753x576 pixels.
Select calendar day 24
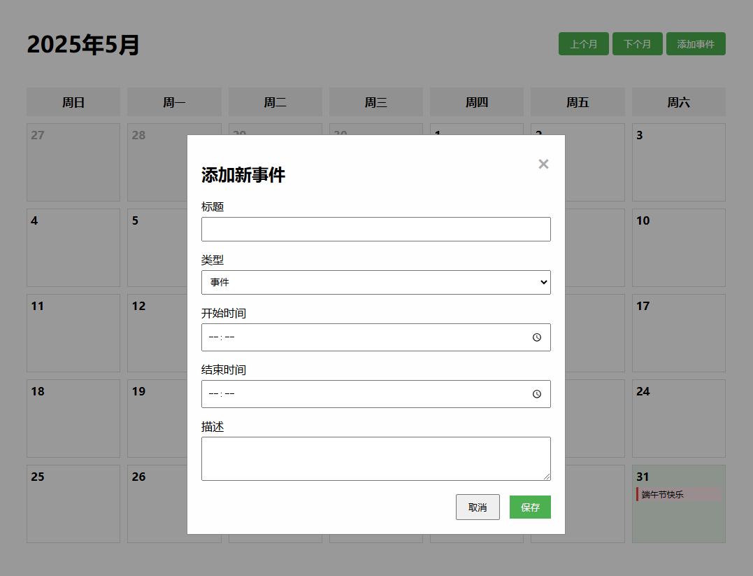click(679, 419)
